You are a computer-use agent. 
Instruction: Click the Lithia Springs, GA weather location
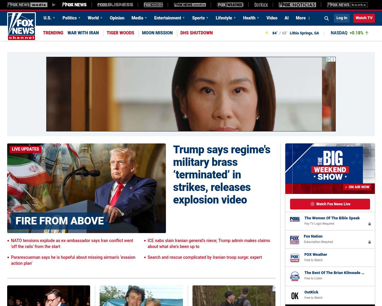pos(304,33)
